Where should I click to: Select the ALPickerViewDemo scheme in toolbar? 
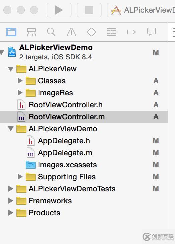coord(143,10)
